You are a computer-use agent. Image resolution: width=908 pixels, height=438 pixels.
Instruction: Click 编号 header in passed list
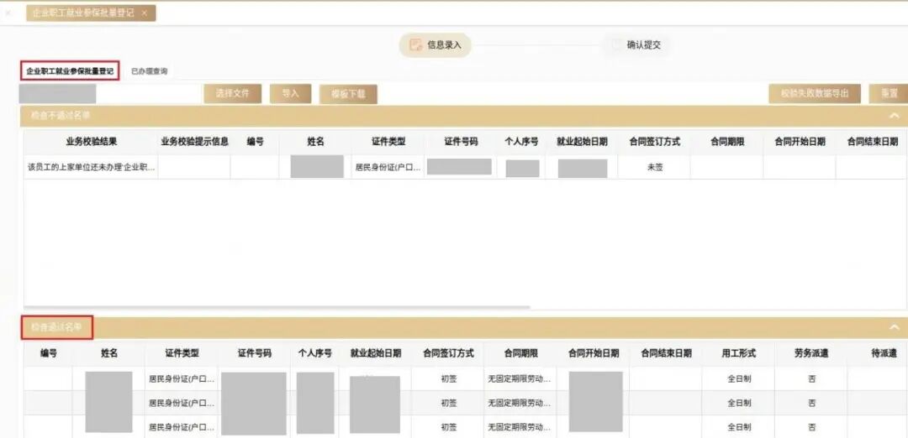click(49, 353)
